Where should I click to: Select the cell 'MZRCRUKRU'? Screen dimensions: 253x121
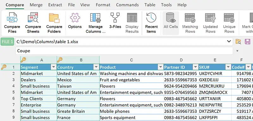click(215, 86)
